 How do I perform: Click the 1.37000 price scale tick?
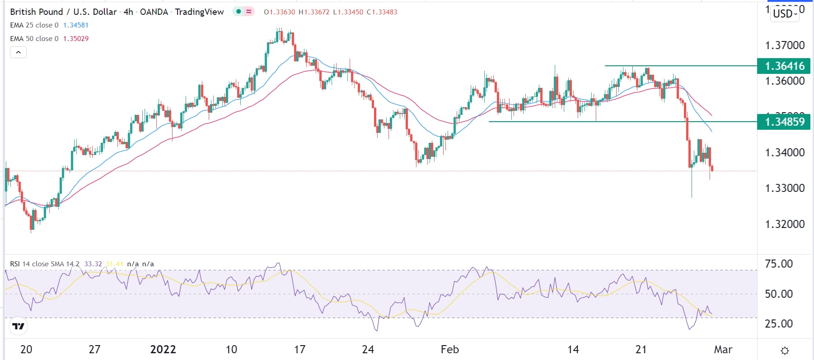[785, 45]
